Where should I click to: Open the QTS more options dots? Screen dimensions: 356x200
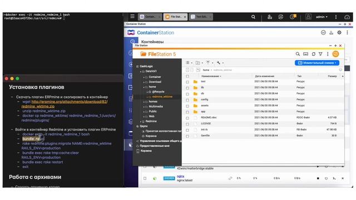pos(336,17)
